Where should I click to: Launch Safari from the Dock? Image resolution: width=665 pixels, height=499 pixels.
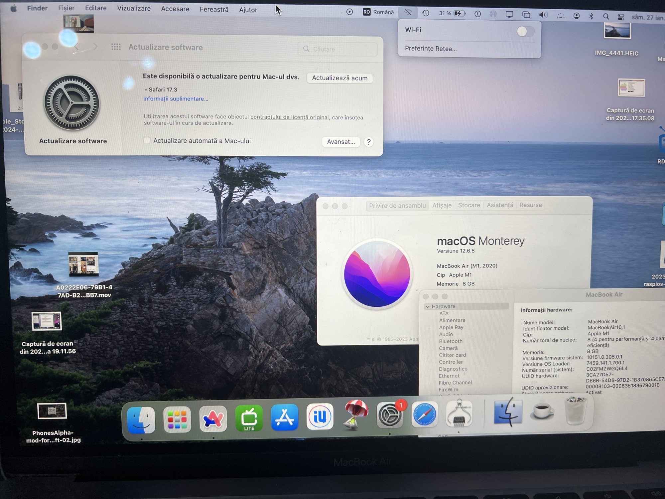[x=425, y=415]
